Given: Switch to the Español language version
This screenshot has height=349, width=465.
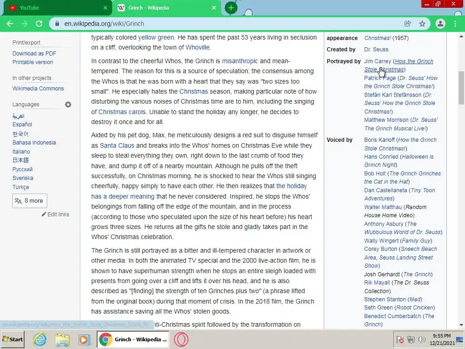Looking at the screenshot, I should click(22, 125).
